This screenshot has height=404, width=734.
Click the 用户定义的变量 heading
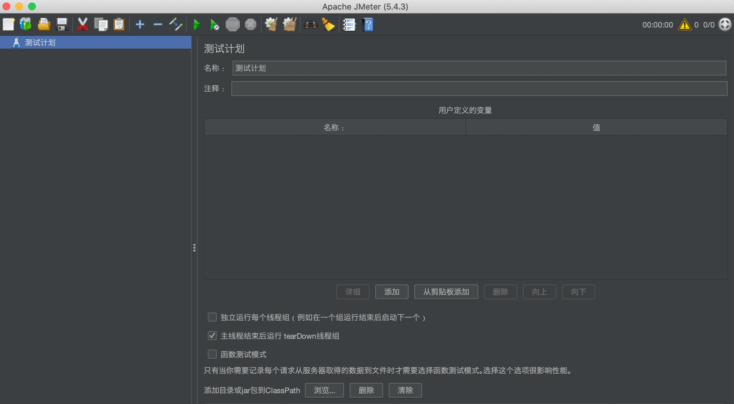pyautogui.click(x=465, y=110)
